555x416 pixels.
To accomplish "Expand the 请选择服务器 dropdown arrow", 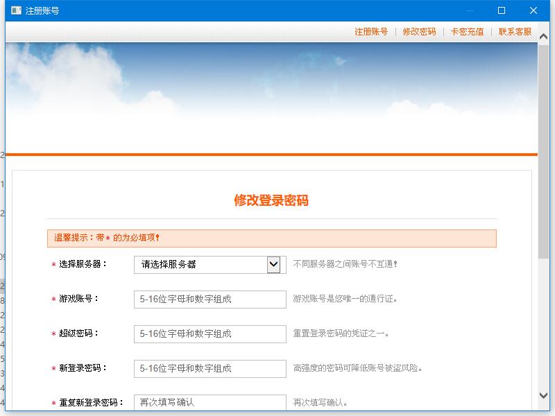I will click(x=273, y=265).
